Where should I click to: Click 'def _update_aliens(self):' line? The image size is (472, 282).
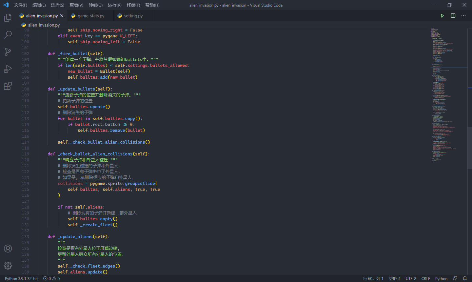tap(79, 236)
